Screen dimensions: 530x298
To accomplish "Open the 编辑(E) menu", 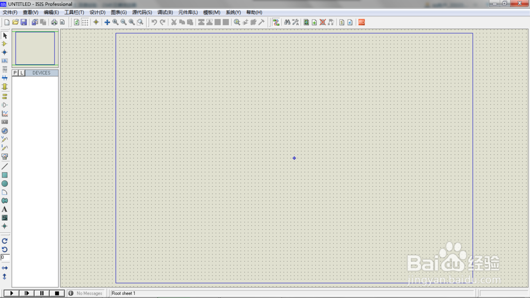I will point(51,12).
